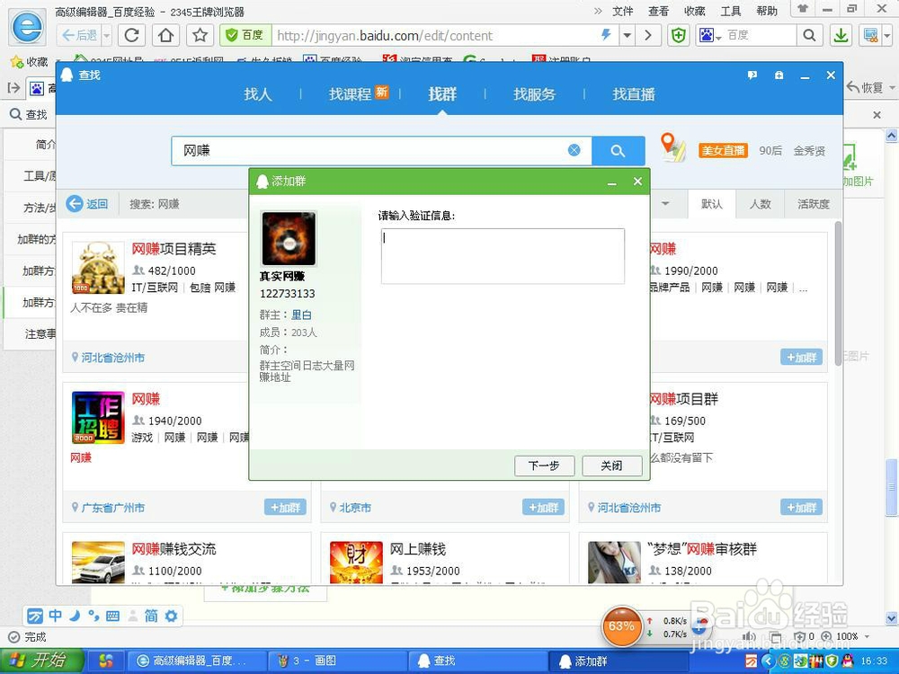
Task: Click +加群 for the 河北省沧州市 1990/2000 group
Action: click(802, 357)
